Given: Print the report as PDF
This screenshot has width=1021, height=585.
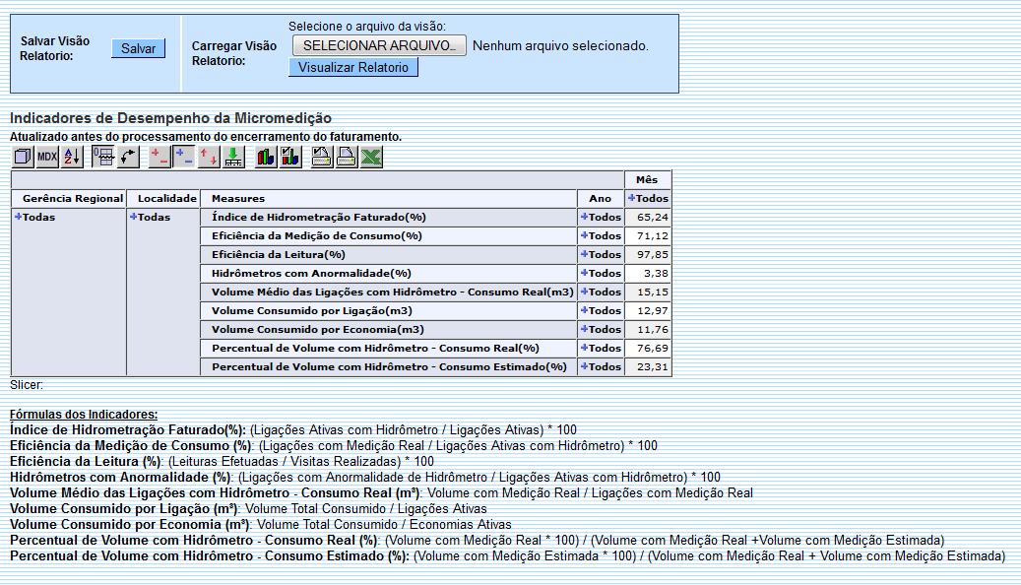Looking at the screenshot, I should point(346,156).
